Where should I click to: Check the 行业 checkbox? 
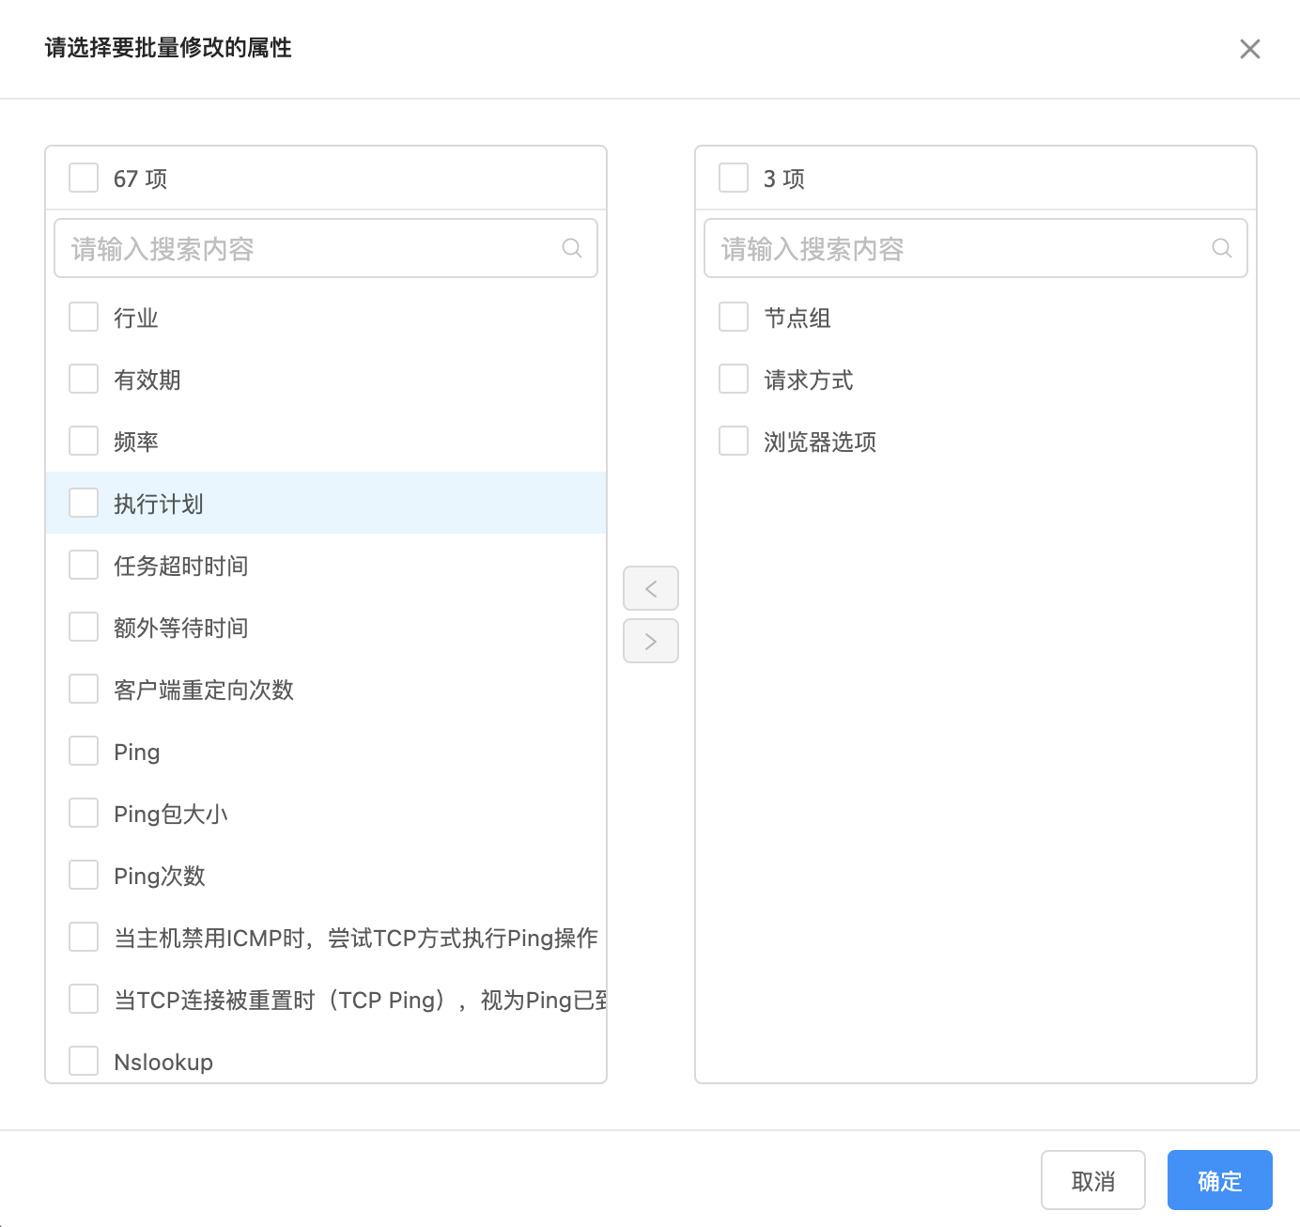[84, 318]
